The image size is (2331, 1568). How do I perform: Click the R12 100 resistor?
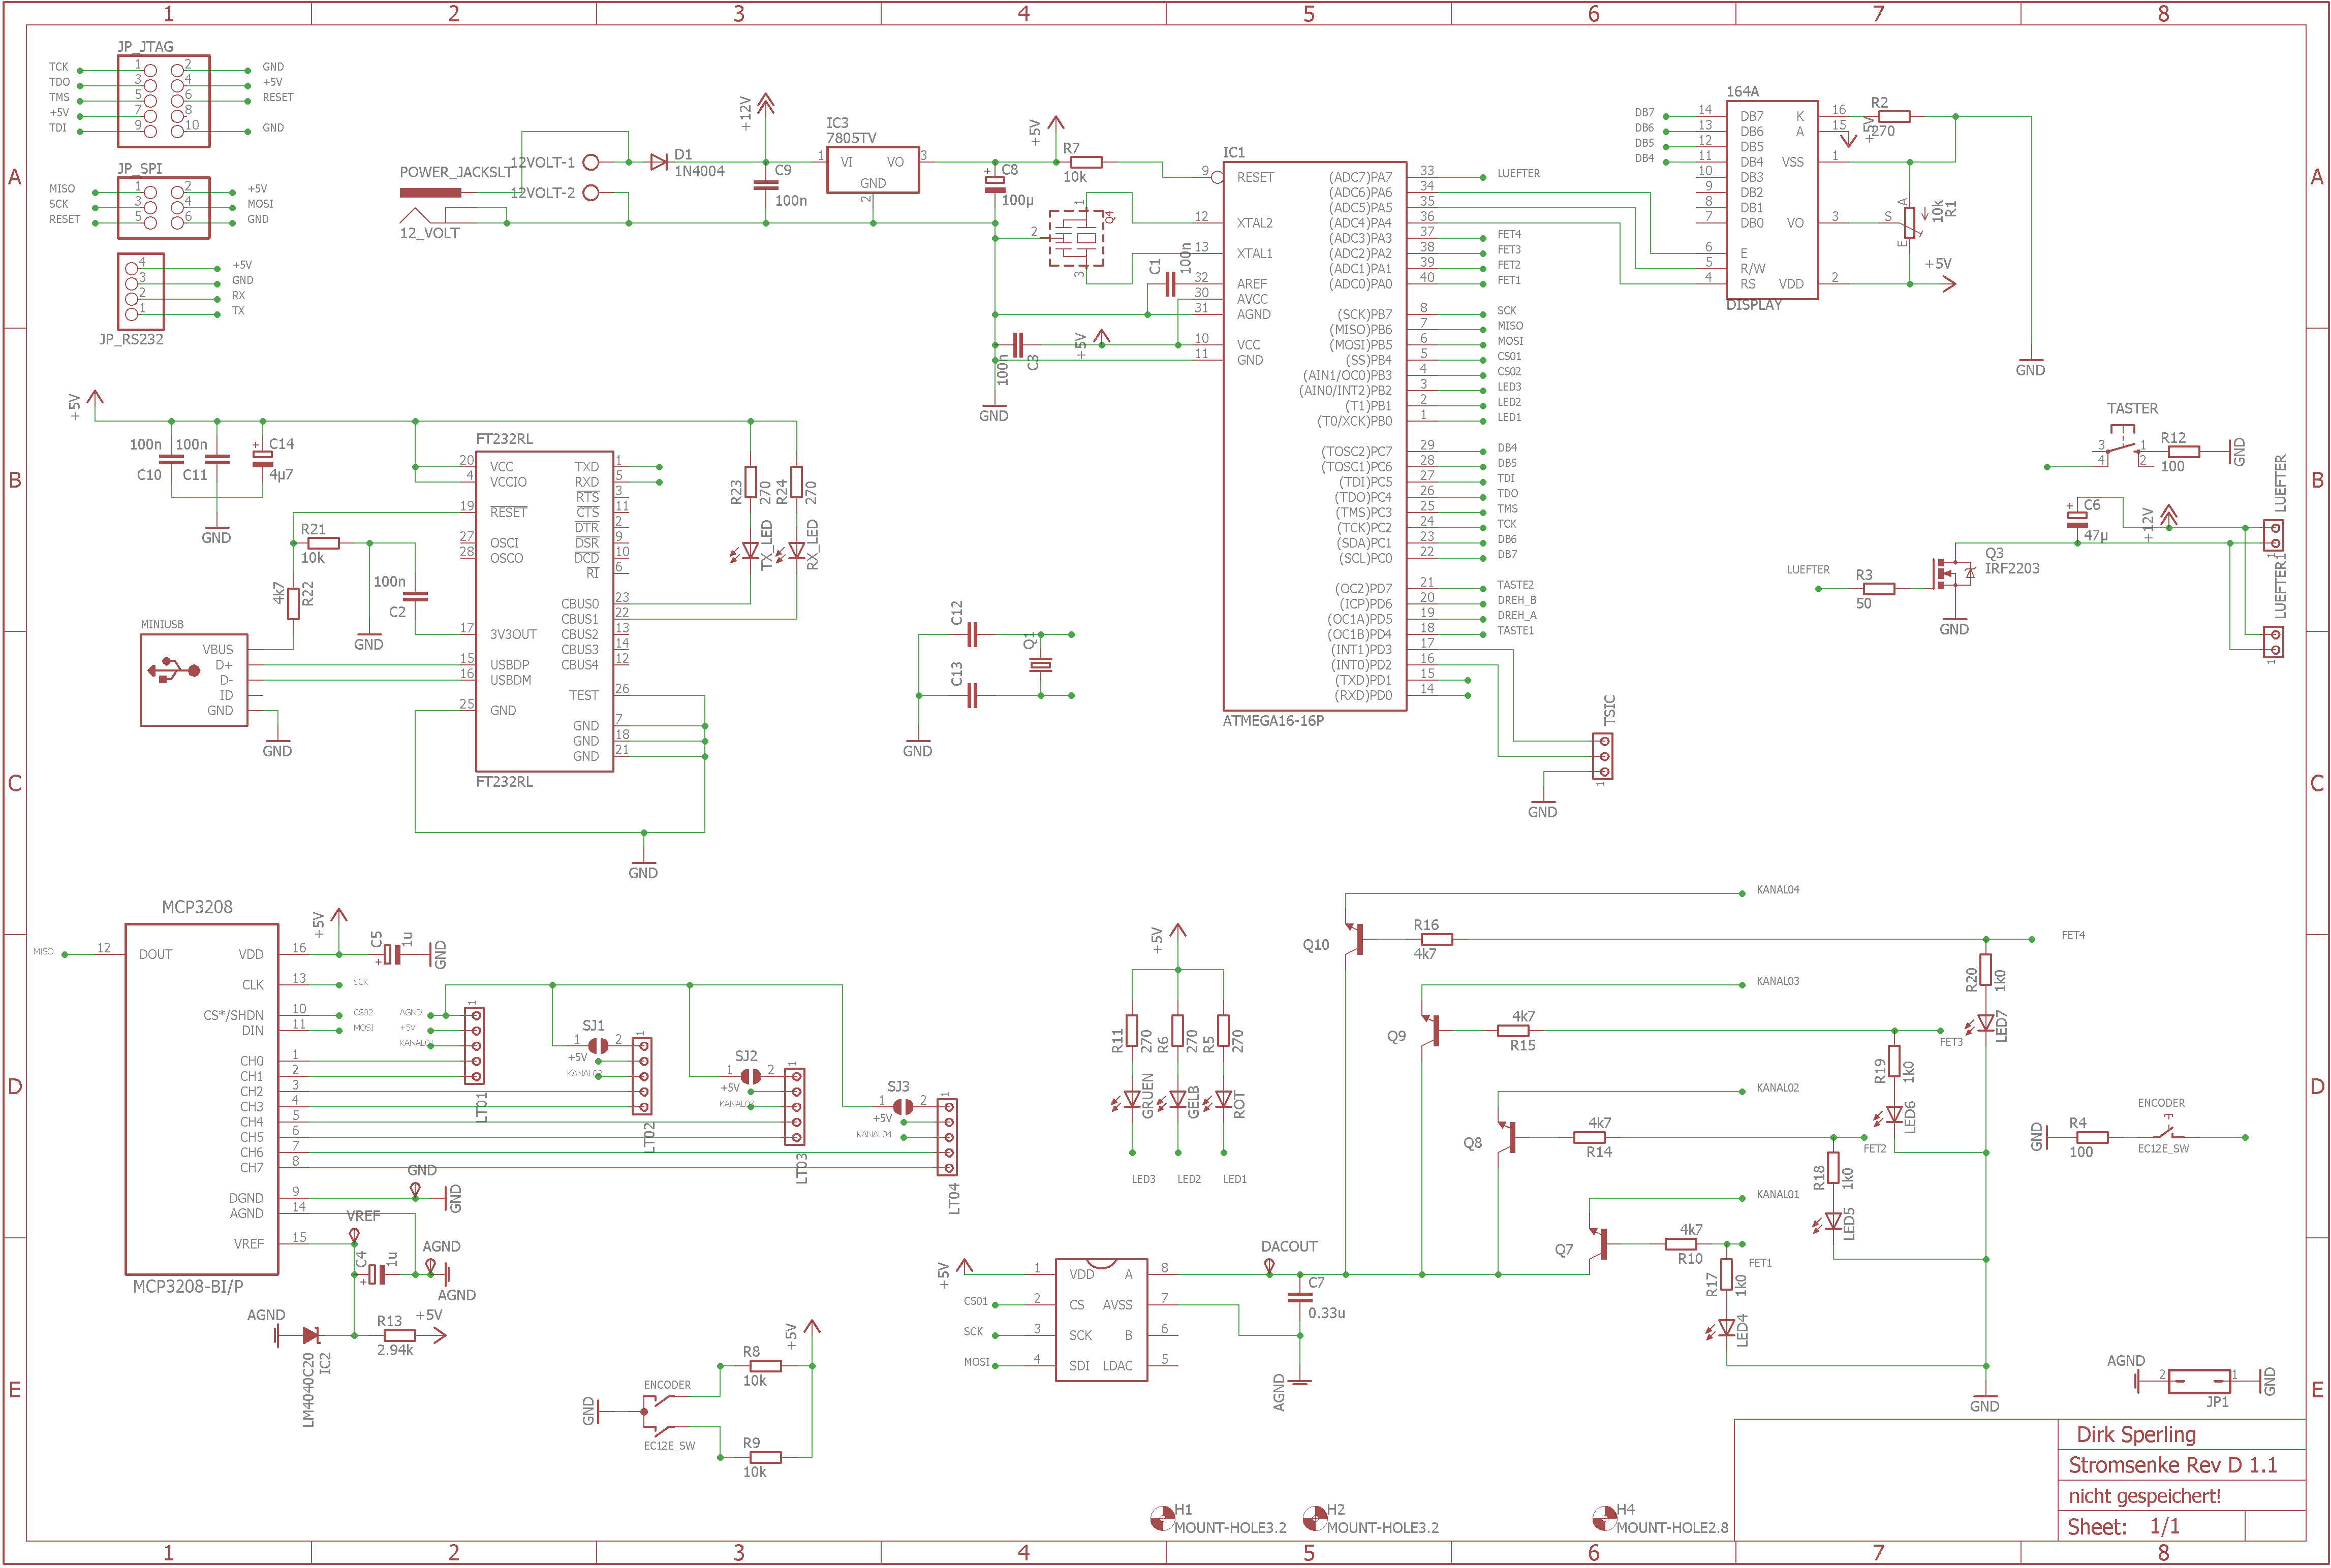pyautogui.click(x=2183, y=452)
